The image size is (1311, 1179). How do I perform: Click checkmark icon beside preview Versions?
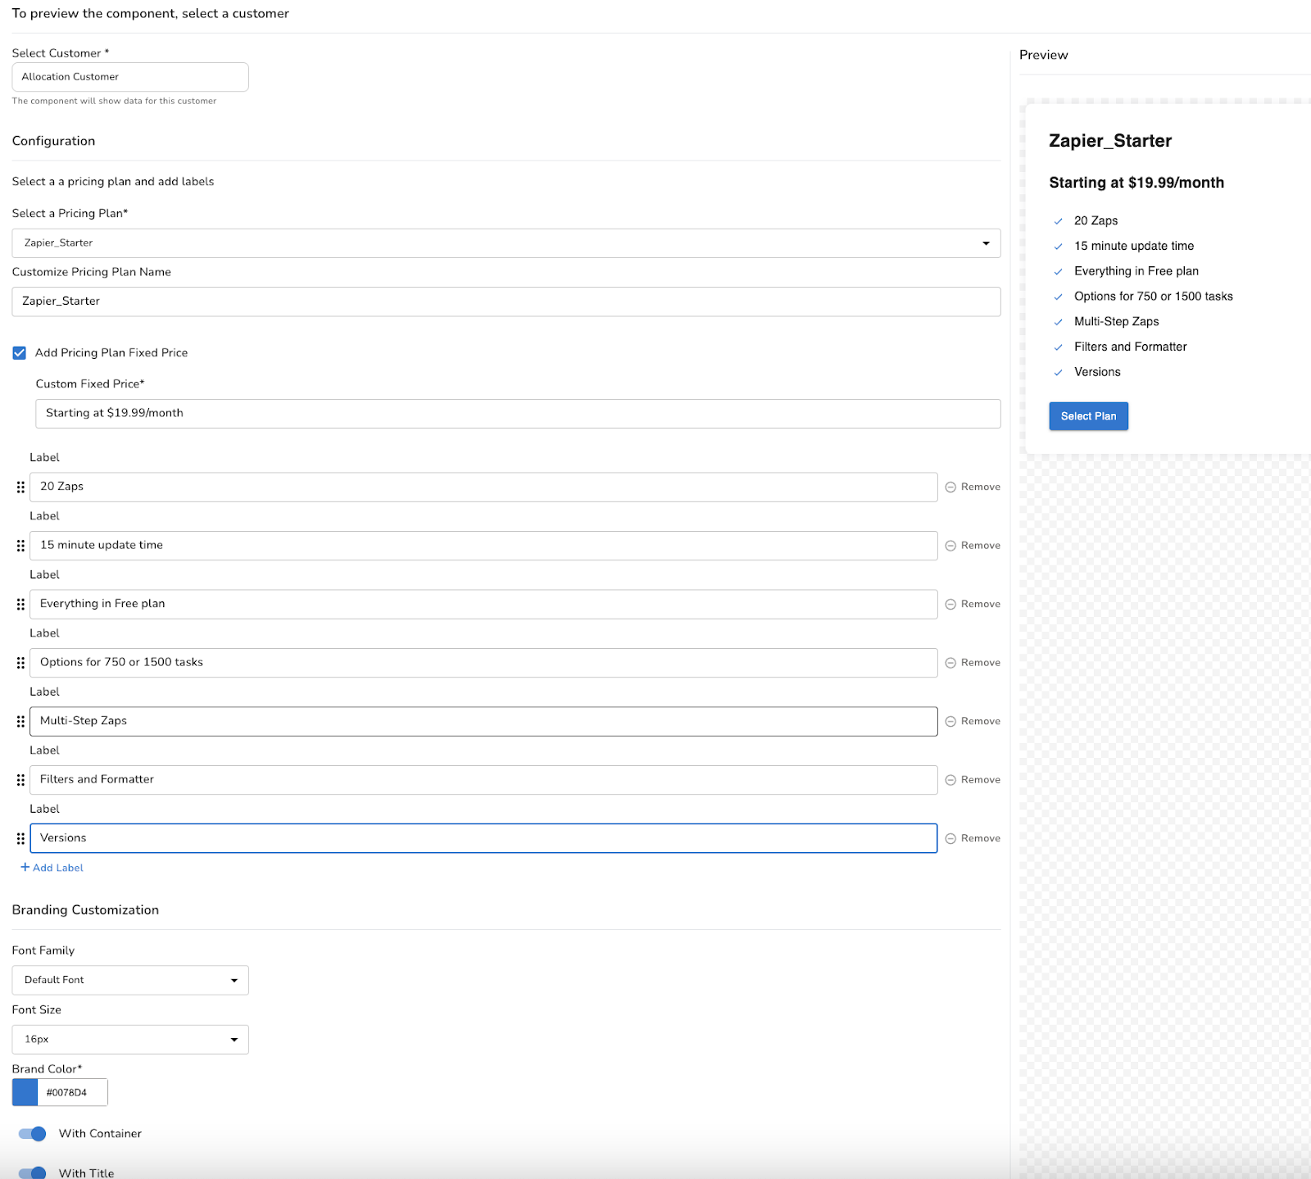(x=1058, y=373)
